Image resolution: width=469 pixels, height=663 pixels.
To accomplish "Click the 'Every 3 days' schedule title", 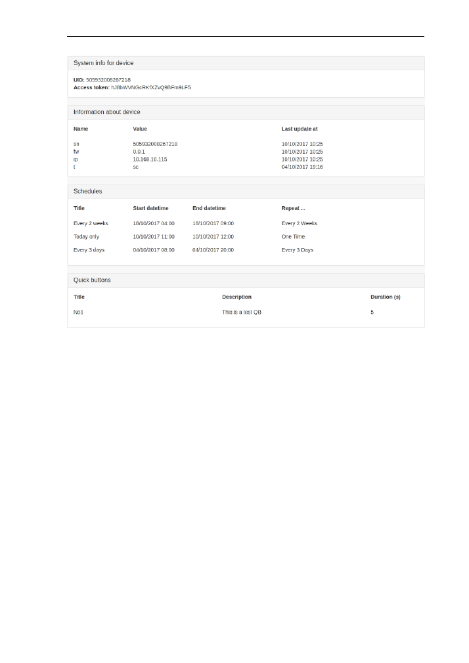I will pos(89,250).
